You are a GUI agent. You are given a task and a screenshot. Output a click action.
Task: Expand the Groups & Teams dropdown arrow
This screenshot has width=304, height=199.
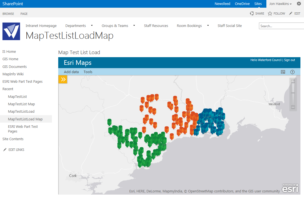[134, 26]
